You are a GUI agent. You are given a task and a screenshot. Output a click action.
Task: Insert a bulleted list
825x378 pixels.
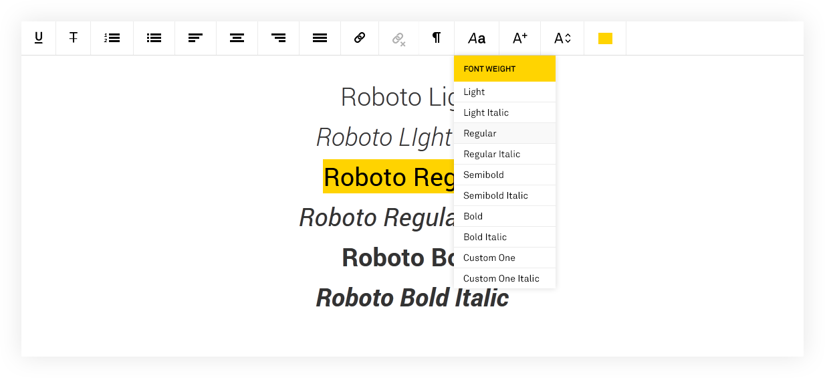(x=154, y=38)
